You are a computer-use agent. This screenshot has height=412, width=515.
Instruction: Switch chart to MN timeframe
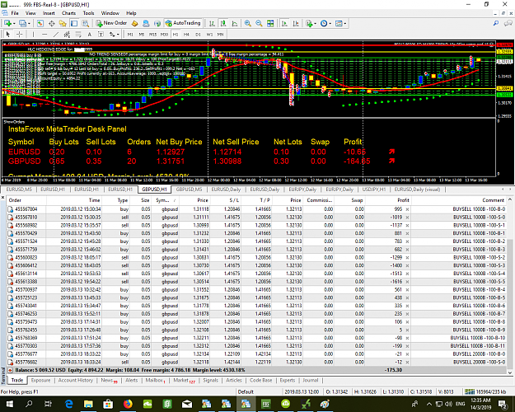[220, 34]
